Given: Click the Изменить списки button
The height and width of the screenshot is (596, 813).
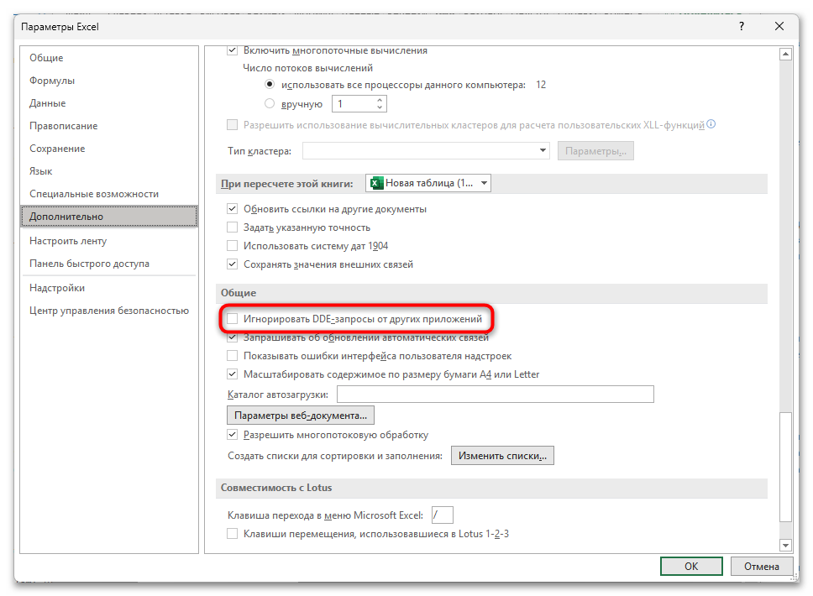Looking at the screenshot, I should (502, 456).
